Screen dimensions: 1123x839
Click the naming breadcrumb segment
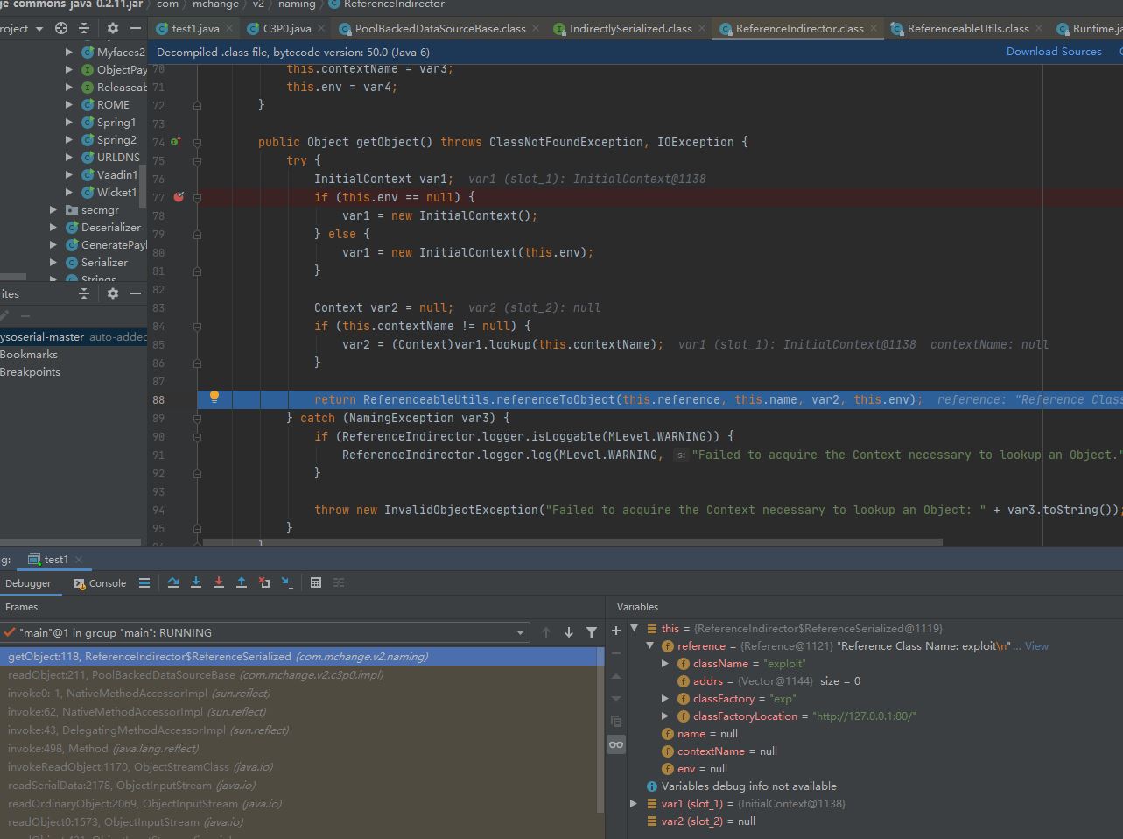pyautogui.click(x=297, y=4)
